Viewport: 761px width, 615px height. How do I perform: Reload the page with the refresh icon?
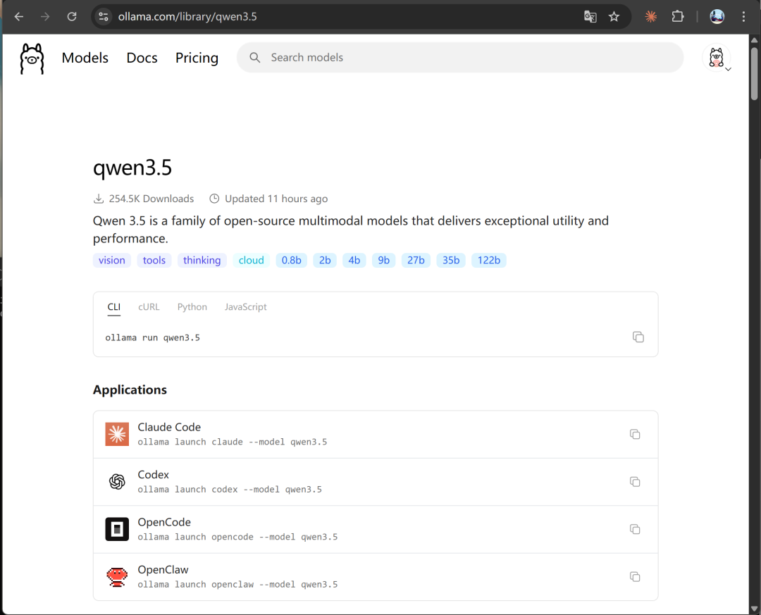pyautogui.click(x=72, y=16)
